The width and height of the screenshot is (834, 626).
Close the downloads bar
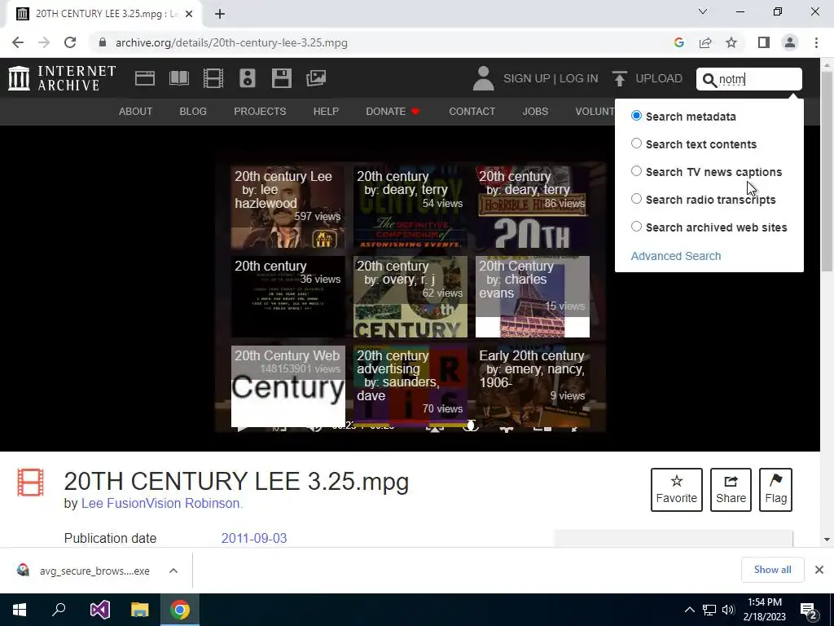point(819,570)
